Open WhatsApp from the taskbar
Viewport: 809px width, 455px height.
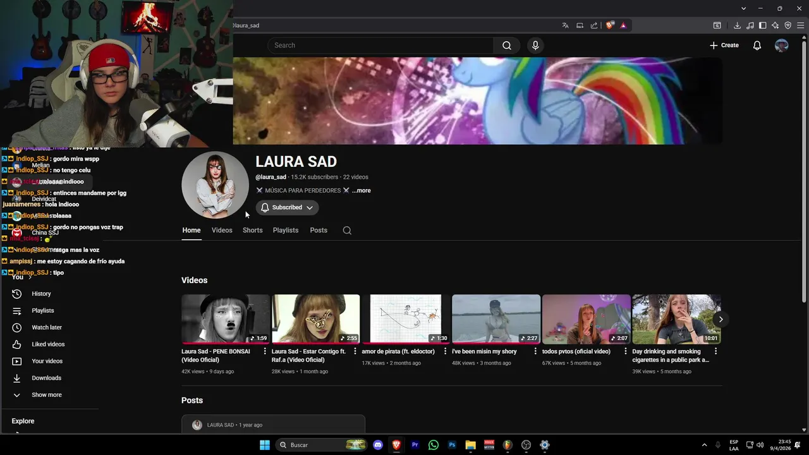coord(434,445)
